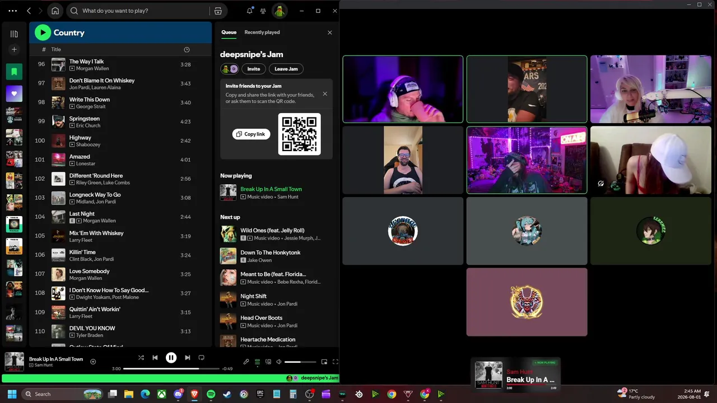
Task: Click the Leave Jam button
Action: (x=286, y=69)
